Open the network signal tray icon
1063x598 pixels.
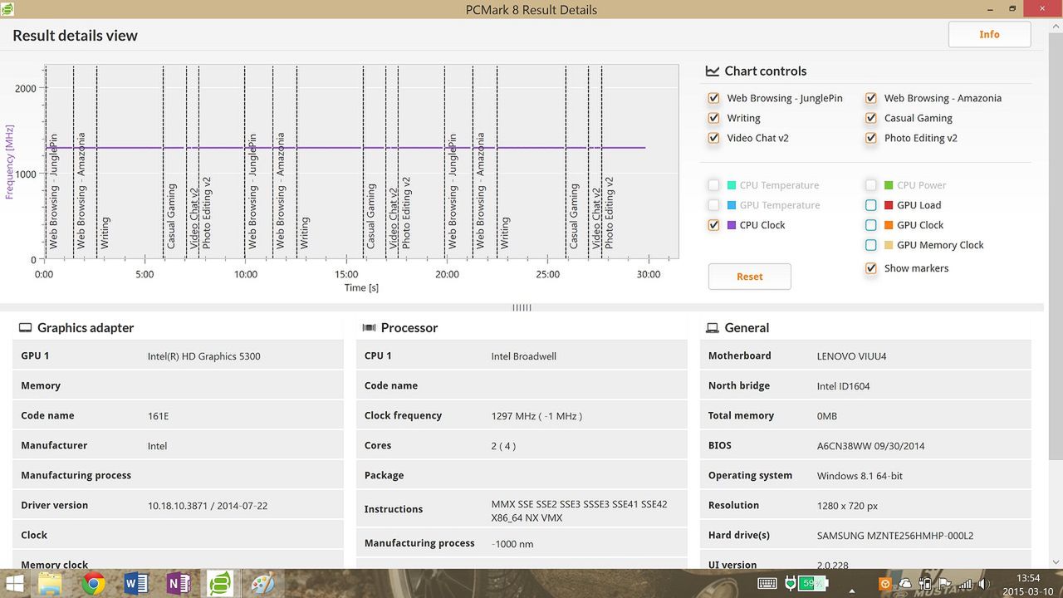[965, 583]
